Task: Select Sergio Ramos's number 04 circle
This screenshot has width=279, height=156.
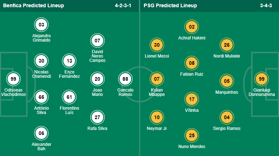Action: pyautogui.click(x=227, y=117)
